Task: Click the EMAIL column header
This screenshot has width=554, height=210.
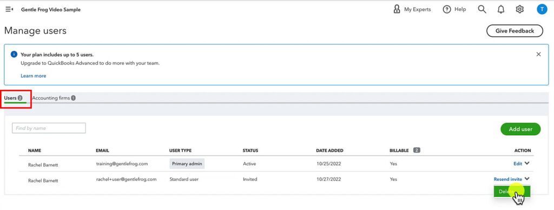Action: pos(102,150)
